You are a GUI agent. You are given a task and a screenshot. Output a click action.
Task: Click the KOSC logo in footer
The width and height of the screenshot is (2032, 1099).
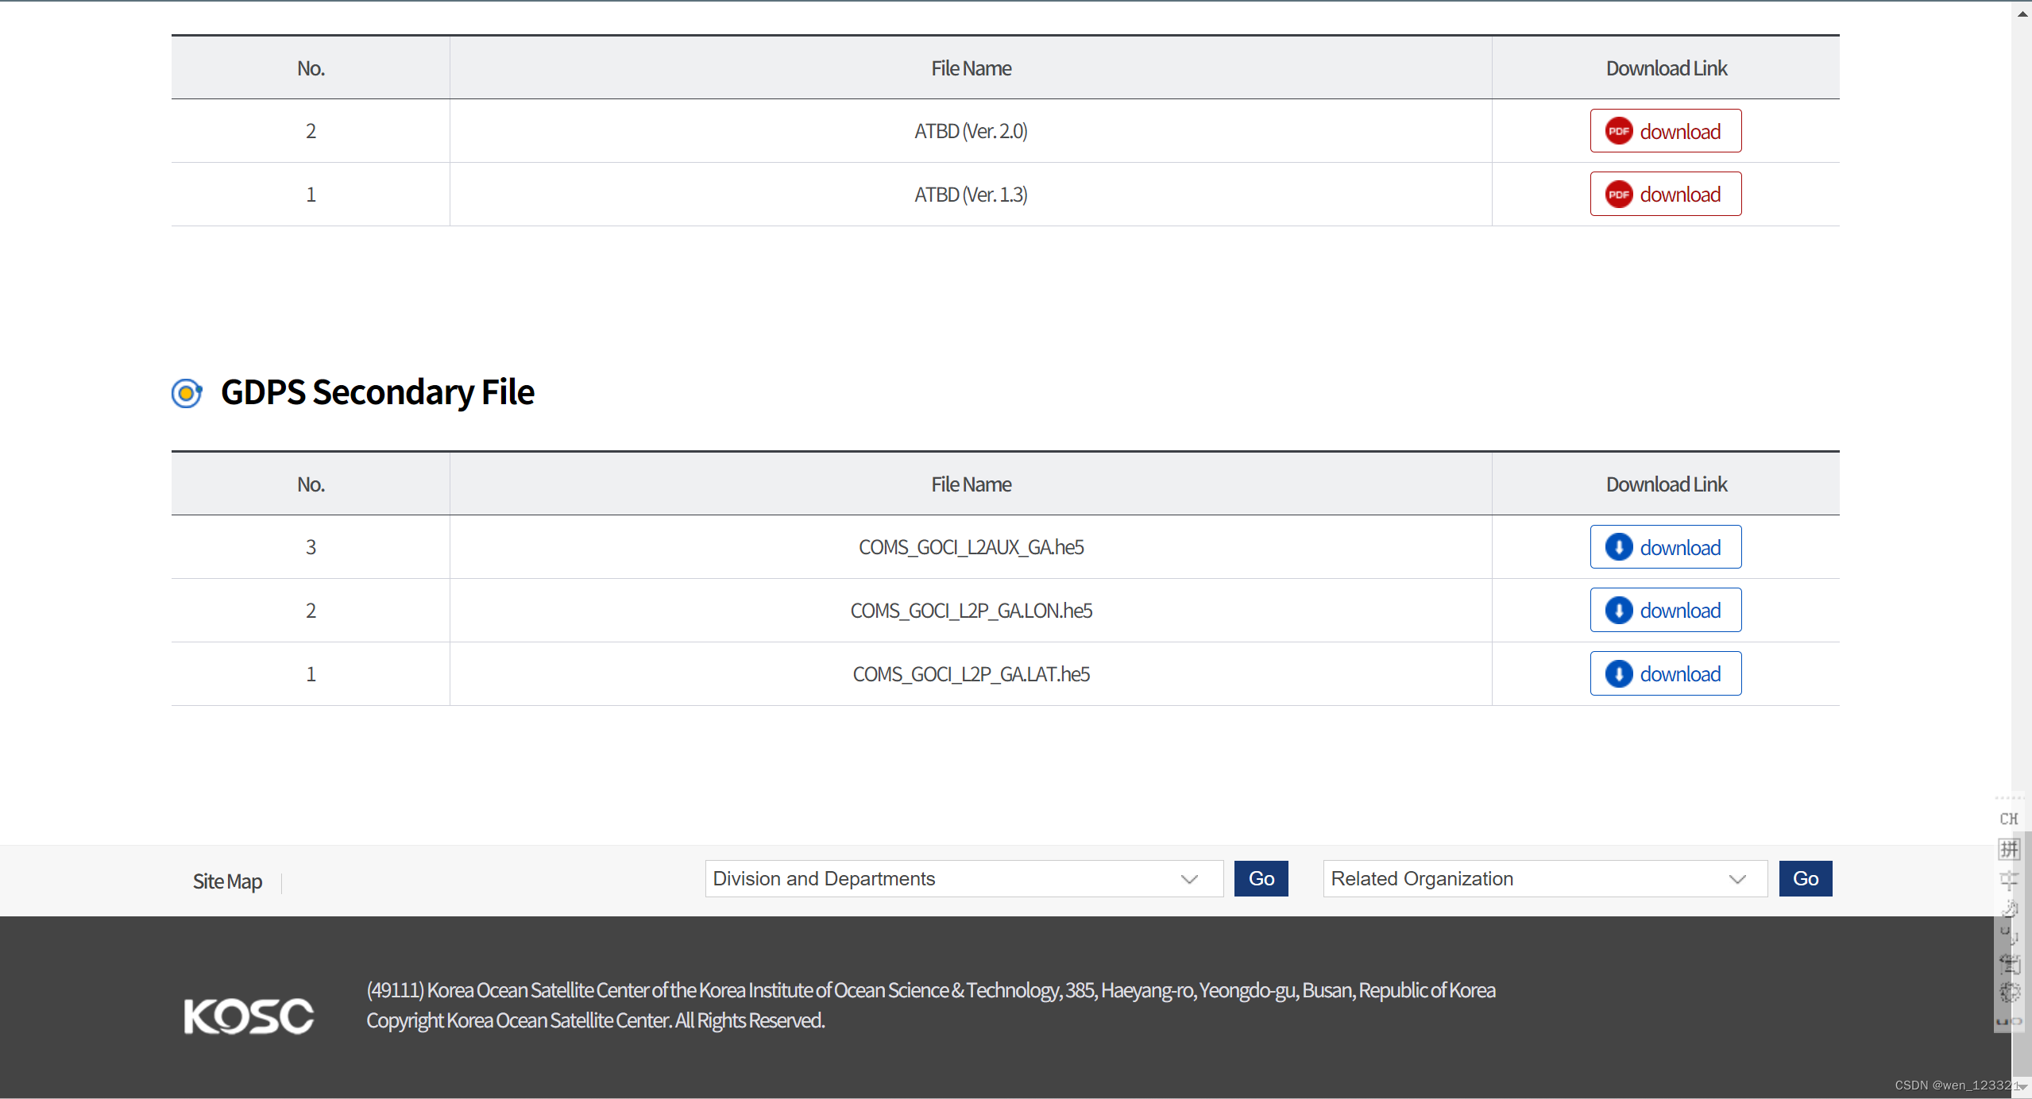[x=249, y=1016]
